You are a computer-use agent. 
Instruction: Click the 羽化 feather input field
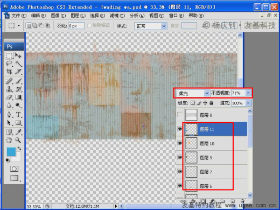point(76,26)
